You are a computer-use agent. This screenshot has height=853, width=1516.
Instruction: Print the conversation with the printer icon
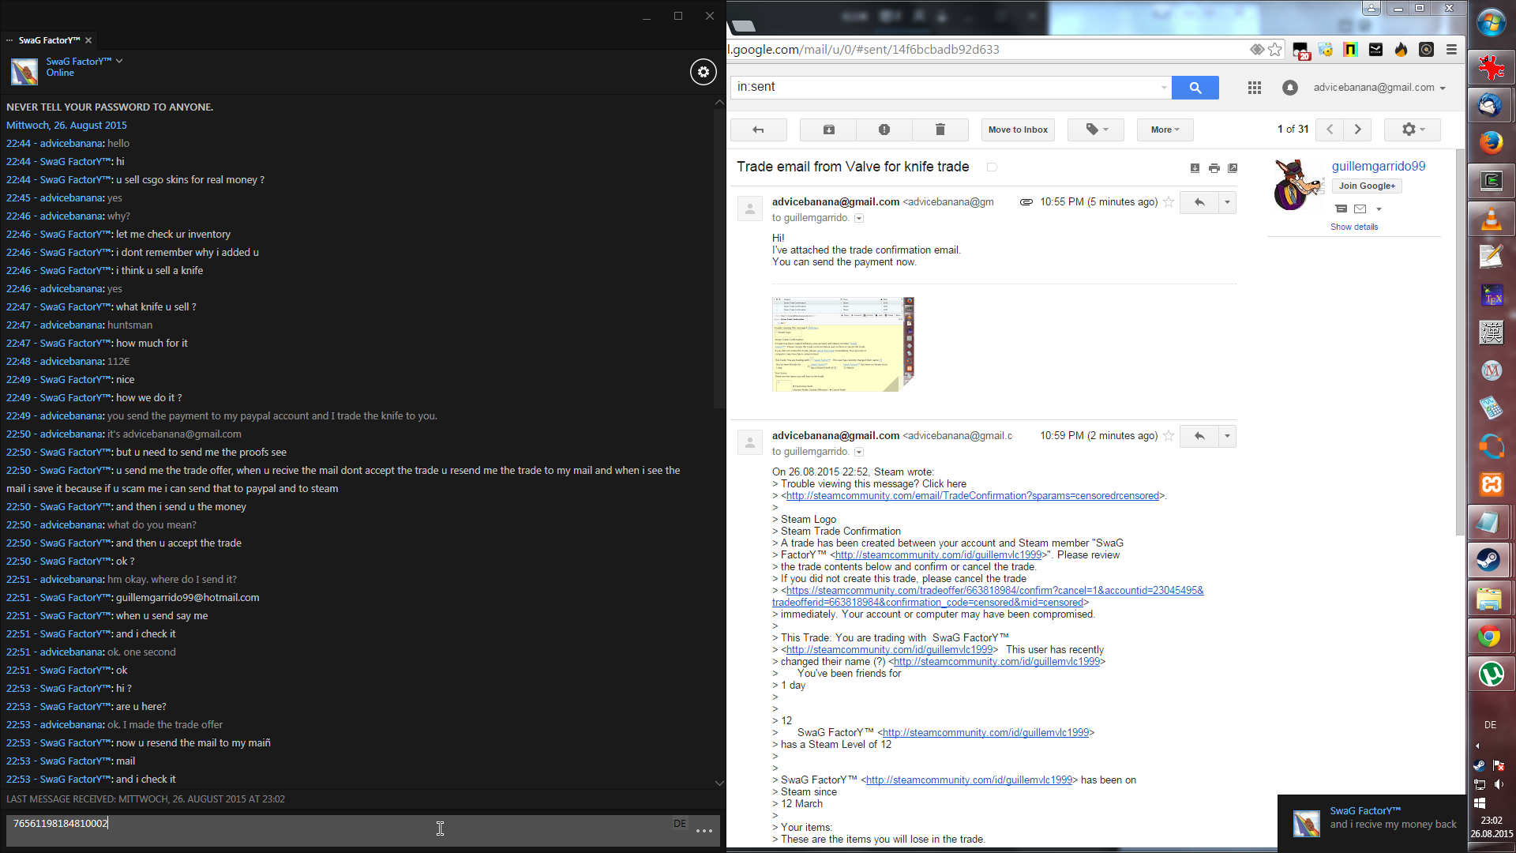click(x=1214, y=168)
